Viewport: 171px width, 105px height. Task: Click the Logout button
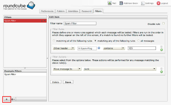click(x=162, y=3)
